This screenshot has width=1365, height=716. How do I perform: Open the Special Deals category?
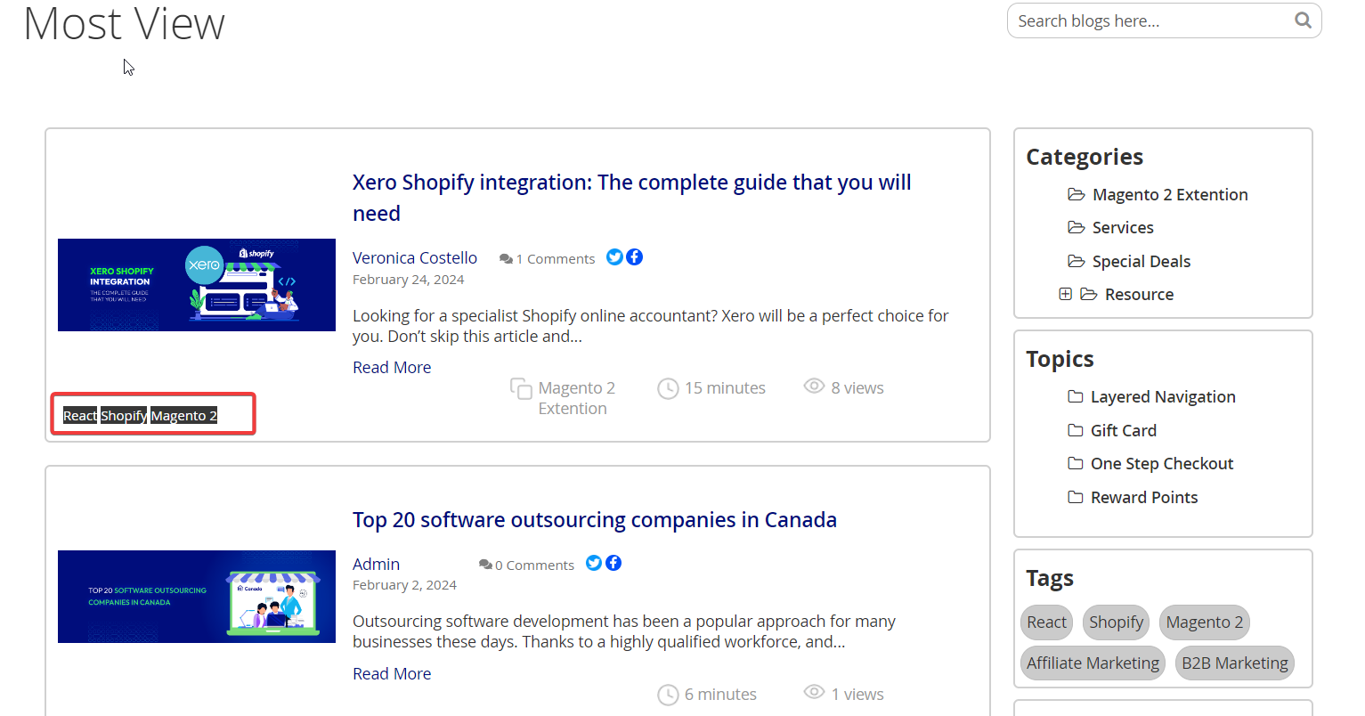[x=1141, y=262]
